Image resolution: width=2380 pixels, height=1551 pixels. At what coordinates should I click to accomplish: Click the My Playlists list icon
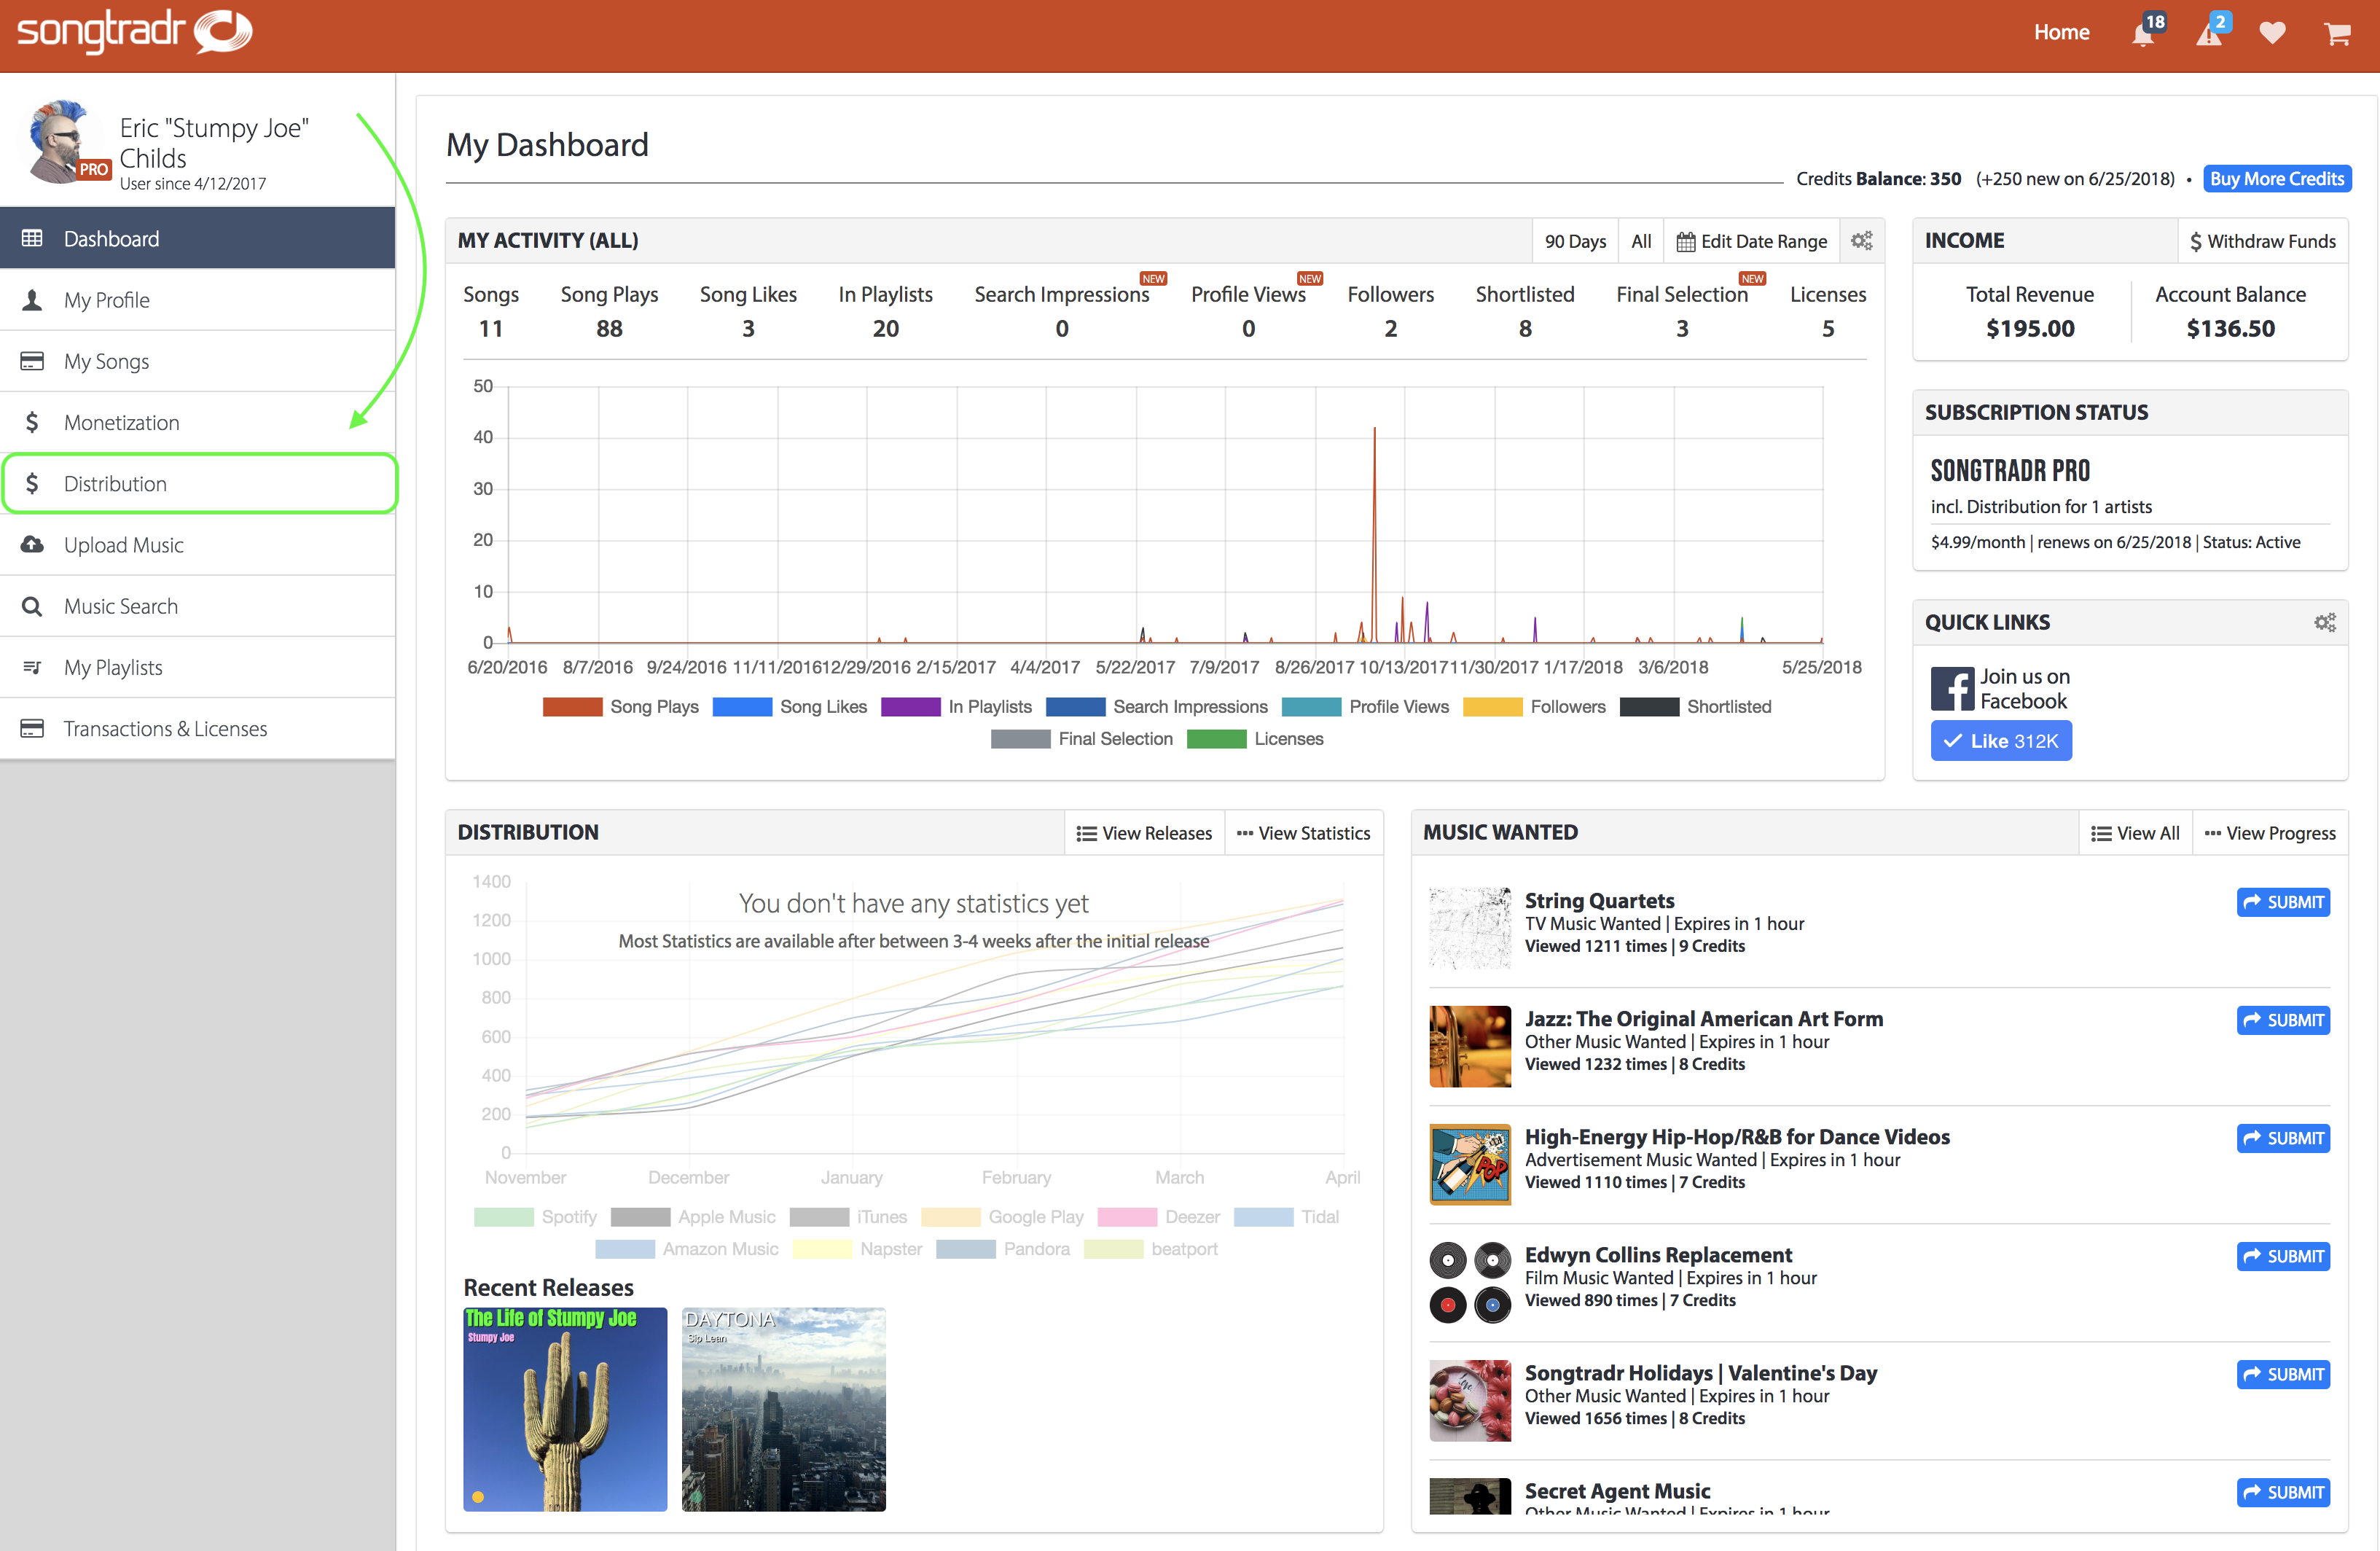[32, 667]
